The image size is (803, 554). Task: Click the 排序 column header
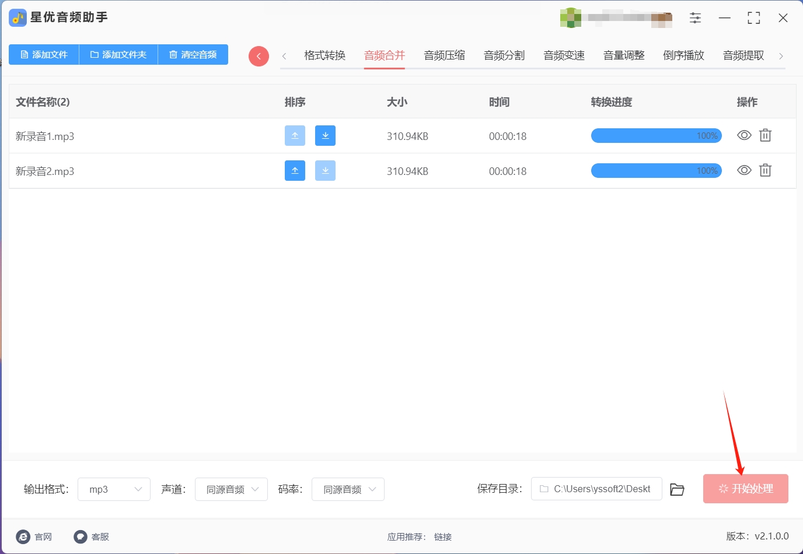point(295,102)
